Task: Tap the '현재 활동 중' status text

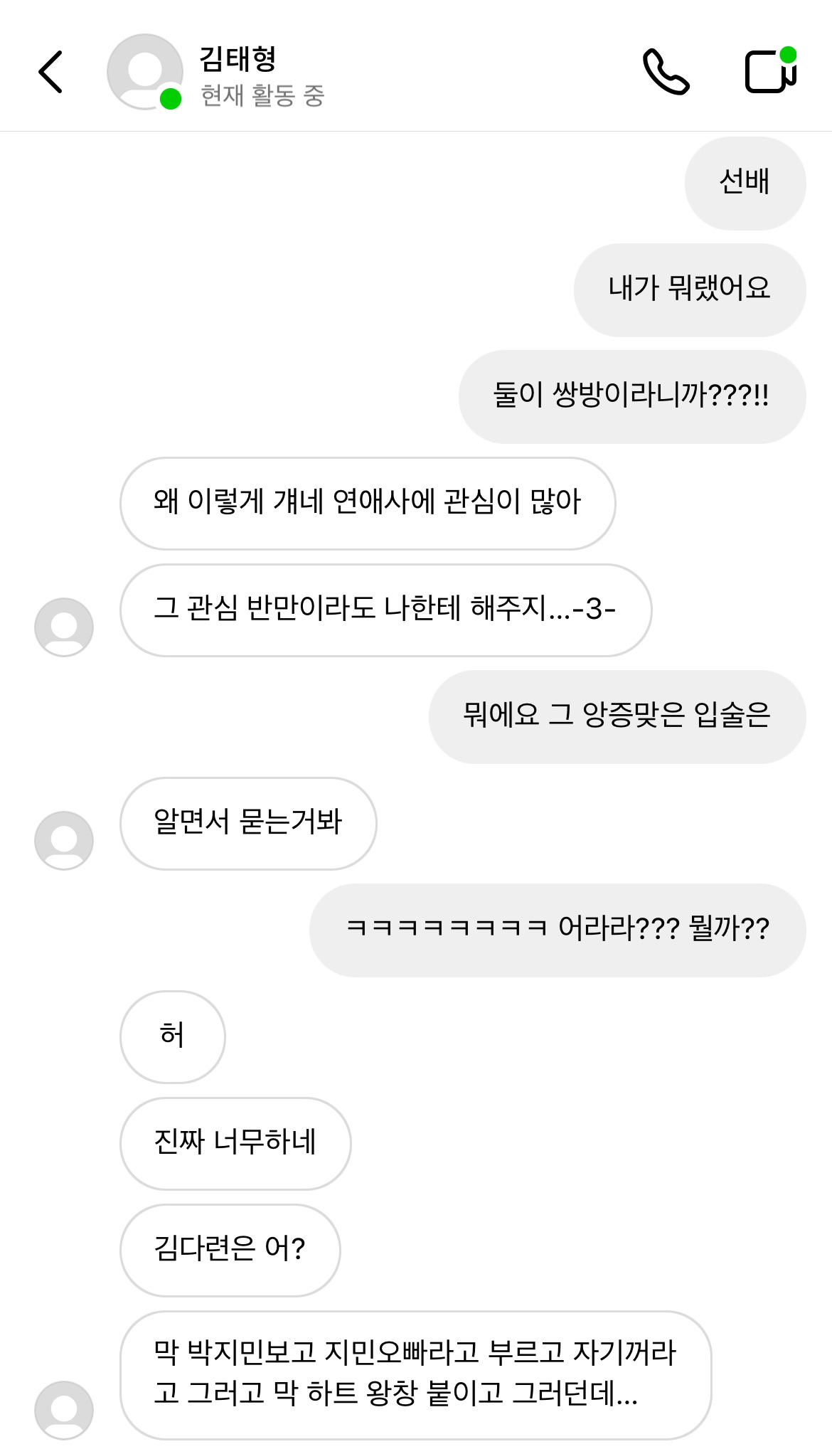Action: [262, 95]
